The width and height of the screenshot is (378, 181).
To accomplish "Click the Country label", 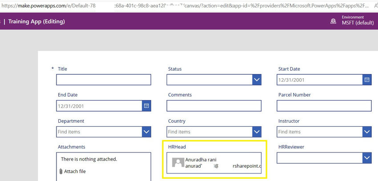I will [177, 121].
